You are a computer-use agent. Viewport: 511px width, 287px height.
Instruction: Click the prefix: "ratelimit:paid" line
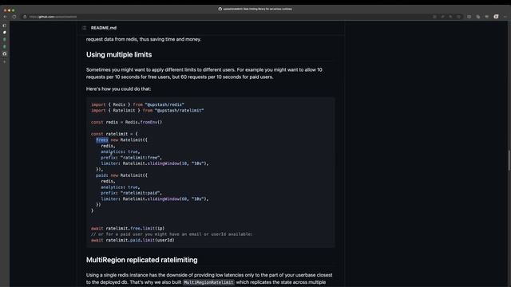[131, 193]
